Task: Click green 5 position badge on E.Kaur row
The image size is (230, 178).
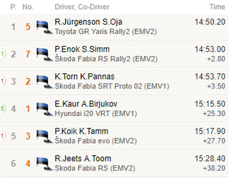Action: (3, 108)
